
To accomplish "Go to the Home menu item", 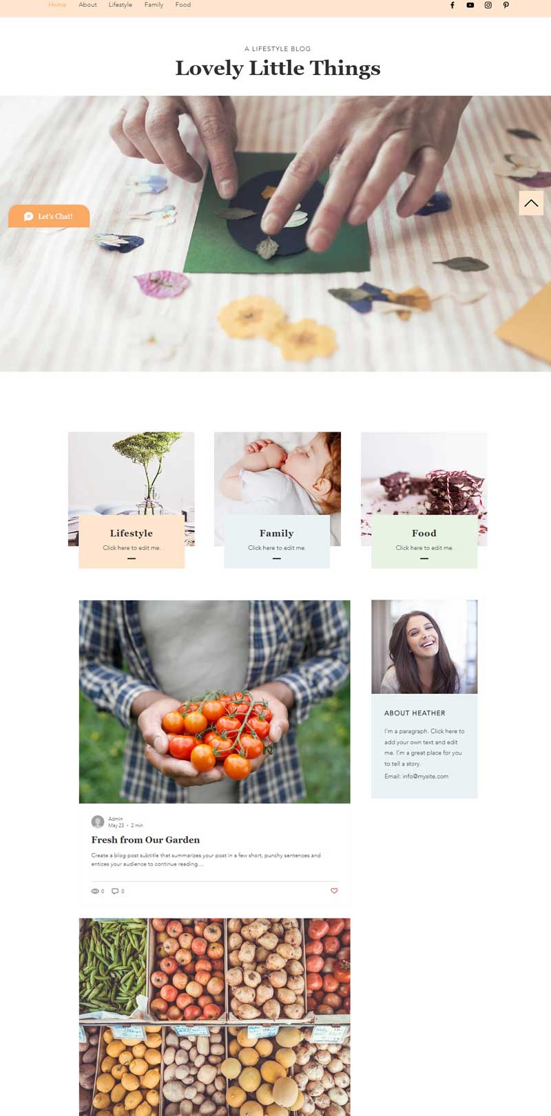I will pyautogui.click(x=58, y=5).
